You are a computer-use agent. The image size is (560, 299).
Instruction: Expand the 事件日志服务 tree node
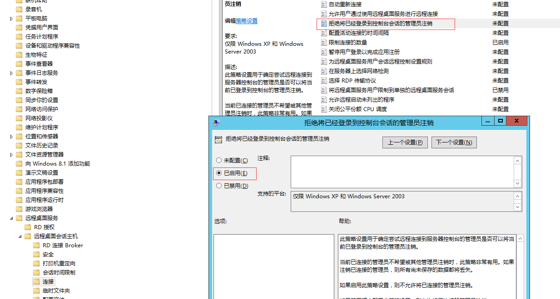pyautogui.click(x=11, y=73)
